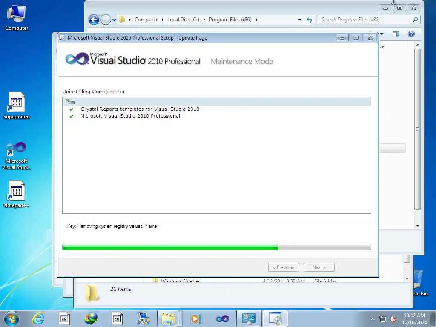Close the Visual Studio setup window
This screenshot has height=327, width=436.
click(370, 38)
